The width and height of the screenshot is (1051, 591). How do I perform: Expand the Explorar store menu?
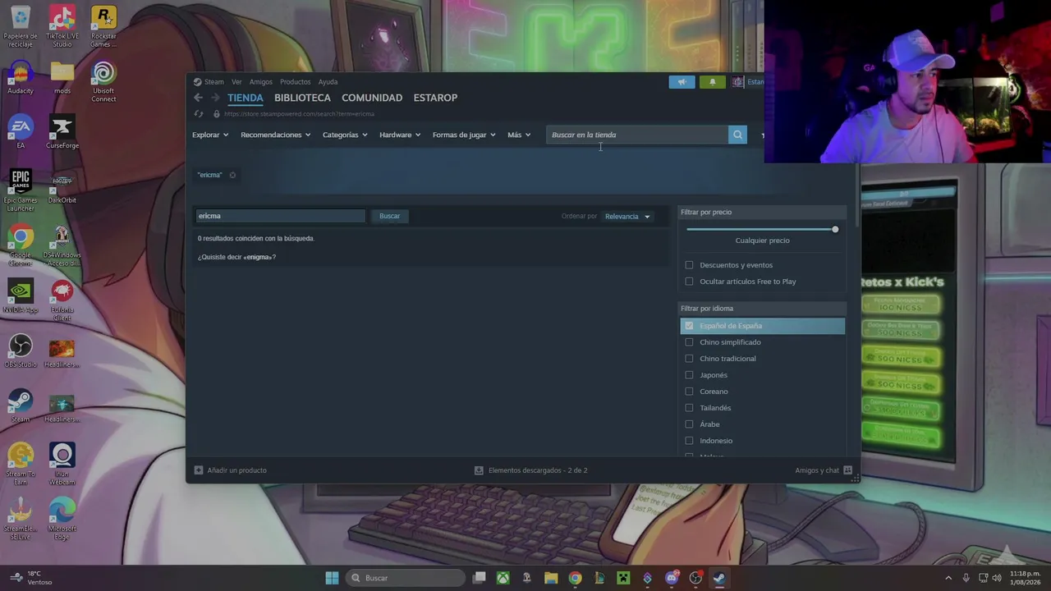point(210,135)
